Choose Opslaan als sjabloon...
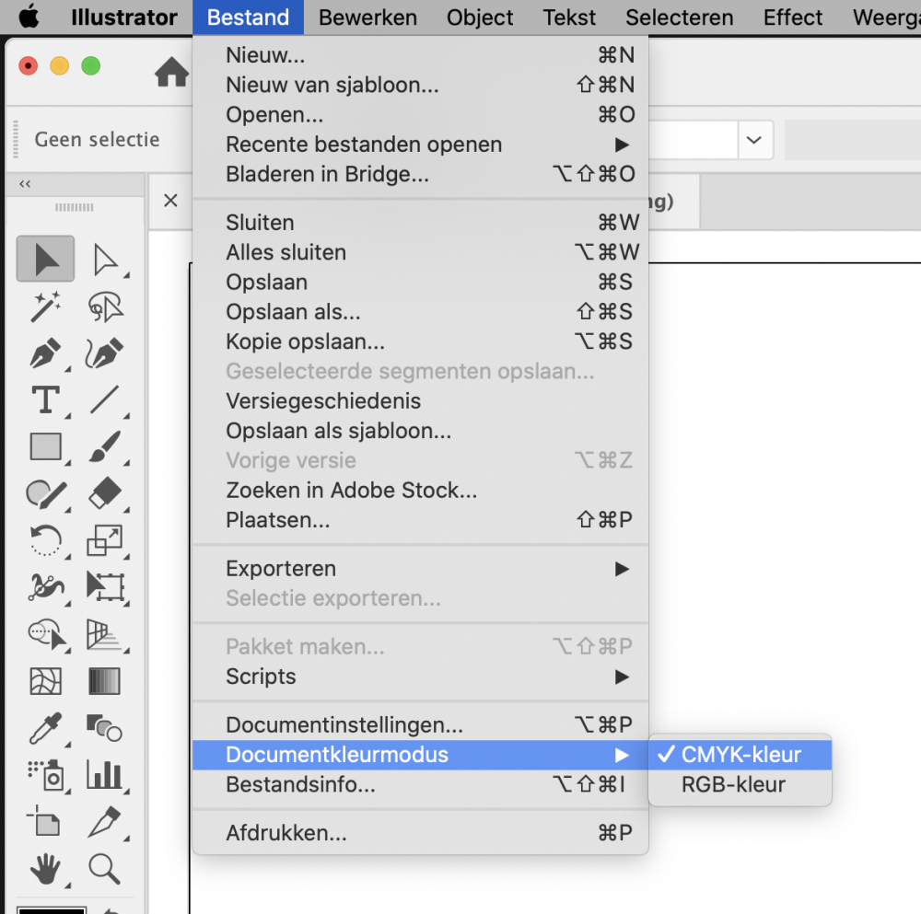 (x=421, y=431)
